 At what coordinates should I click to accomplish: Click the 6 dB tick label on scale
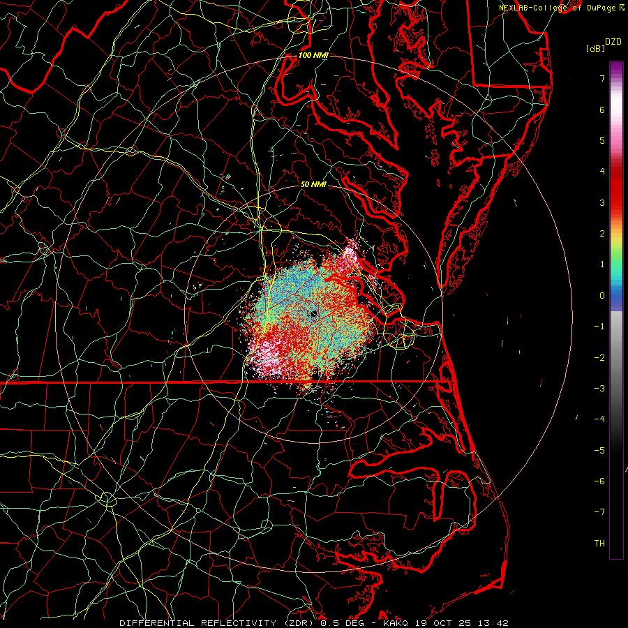tap(602, 110)
